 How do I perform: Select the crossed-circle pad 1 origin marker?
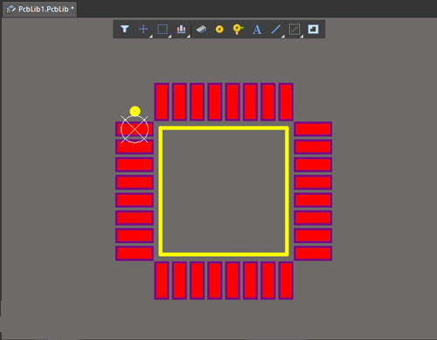(135, 129)
